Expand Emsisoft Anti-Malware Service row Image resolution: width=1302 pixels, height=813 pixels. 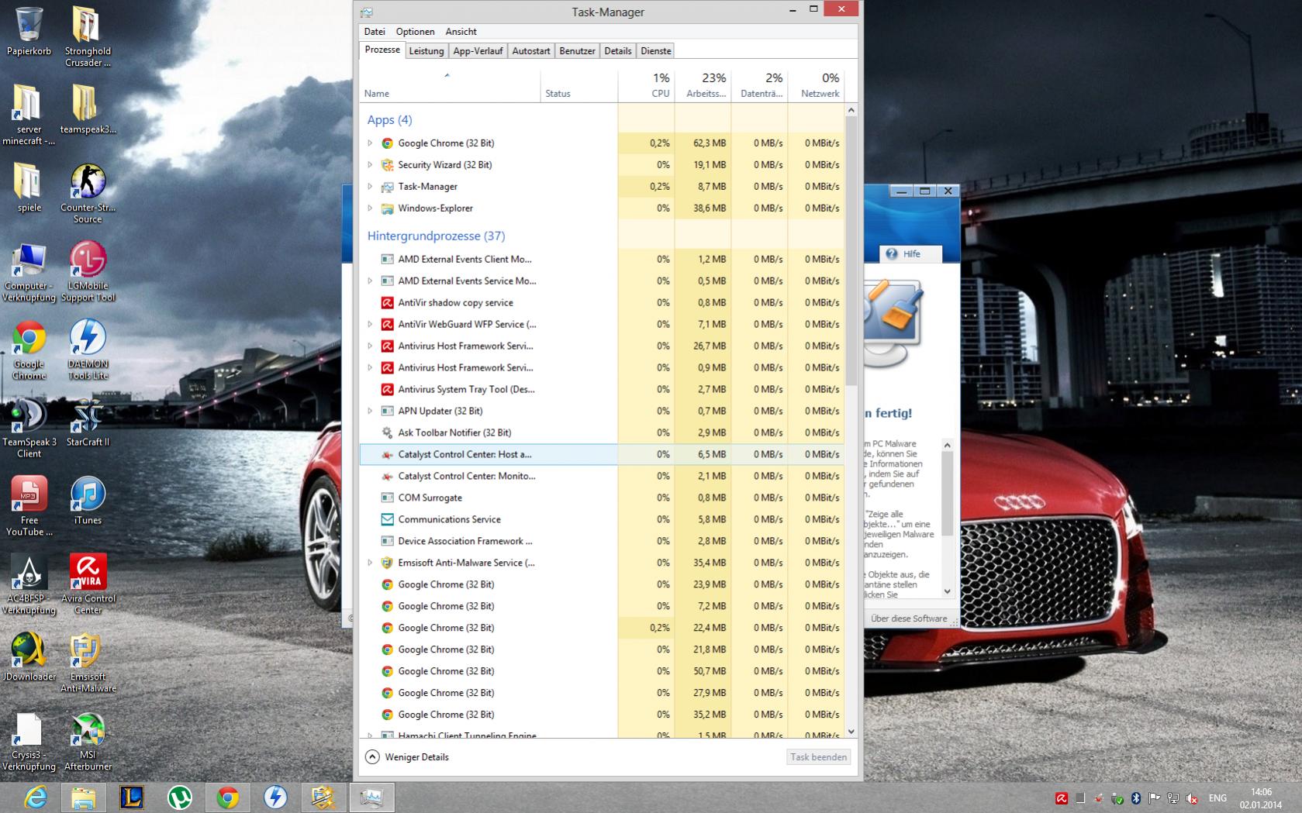pyautogui.click(x=370, y=563)
